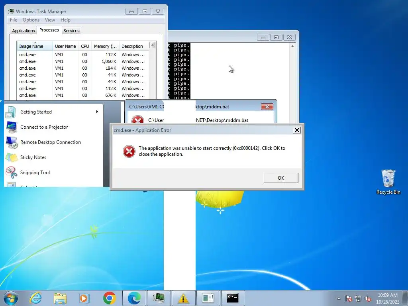The image size is (408, 306).
Task: Click the Windows Start button
Action: point(11,298)
